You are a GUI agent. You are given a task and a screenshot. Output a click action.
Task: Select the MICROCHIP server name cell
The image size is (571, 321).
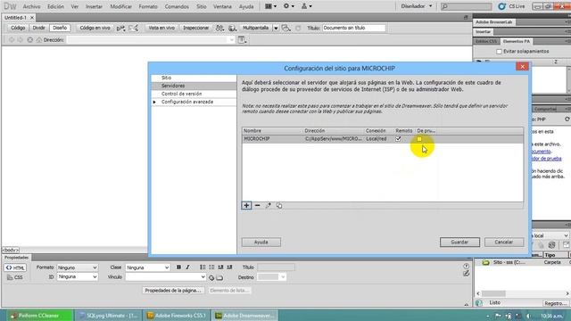pos(257,139)
